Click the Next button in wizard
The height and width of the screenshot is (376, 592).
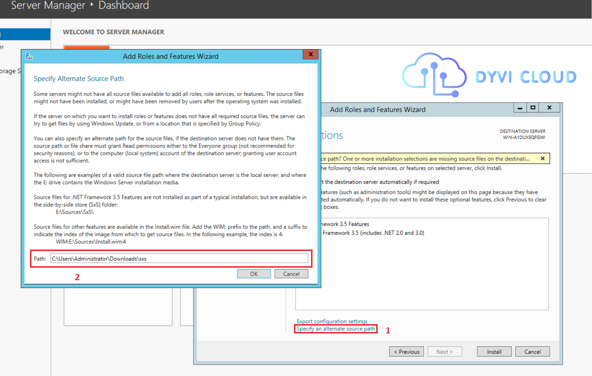coord(445,352)
